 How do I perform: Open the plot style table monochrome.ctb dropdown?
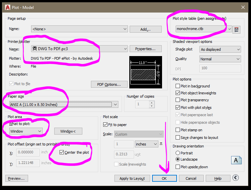204,29
